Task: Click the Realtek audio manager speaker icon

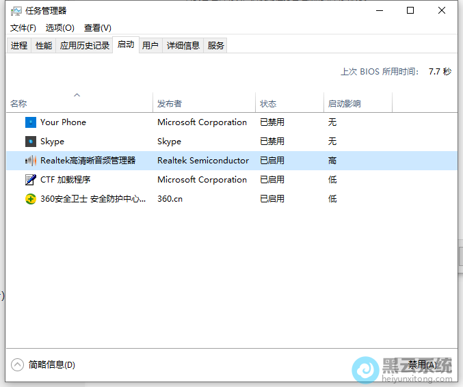Action: click(x=30, y=161)
